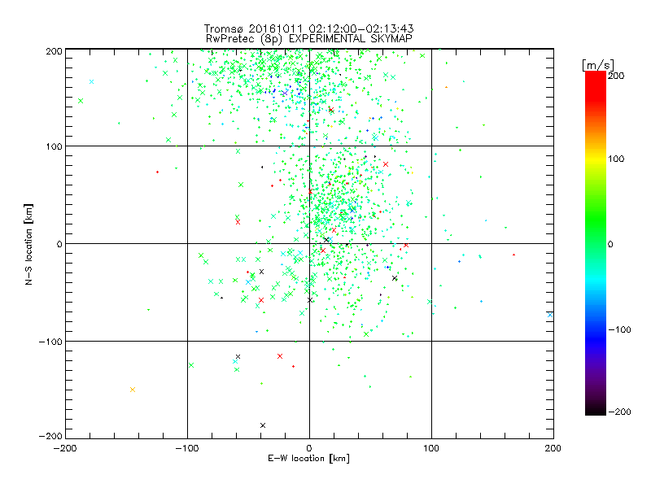
Task: Click the '[m/s]' colorbar unit label
Action: [598, 65]
